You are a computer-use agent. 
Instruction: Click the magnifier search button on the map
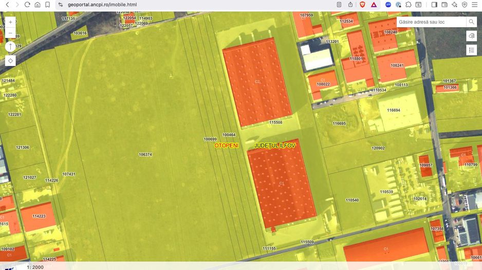pos(471,22)
